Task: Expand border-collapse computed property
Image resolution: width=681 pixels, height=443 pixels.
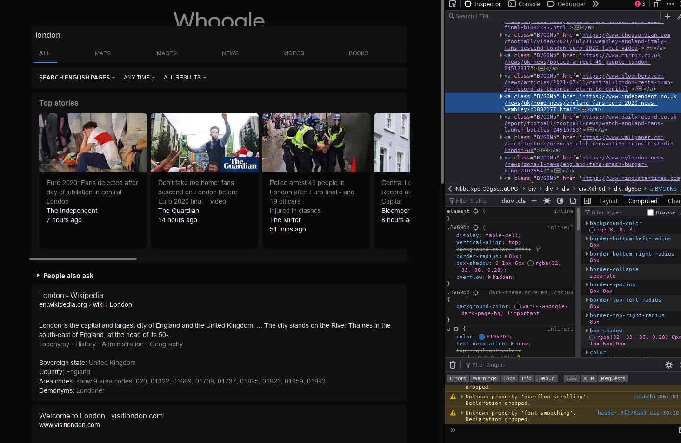Action: point(587,269)
